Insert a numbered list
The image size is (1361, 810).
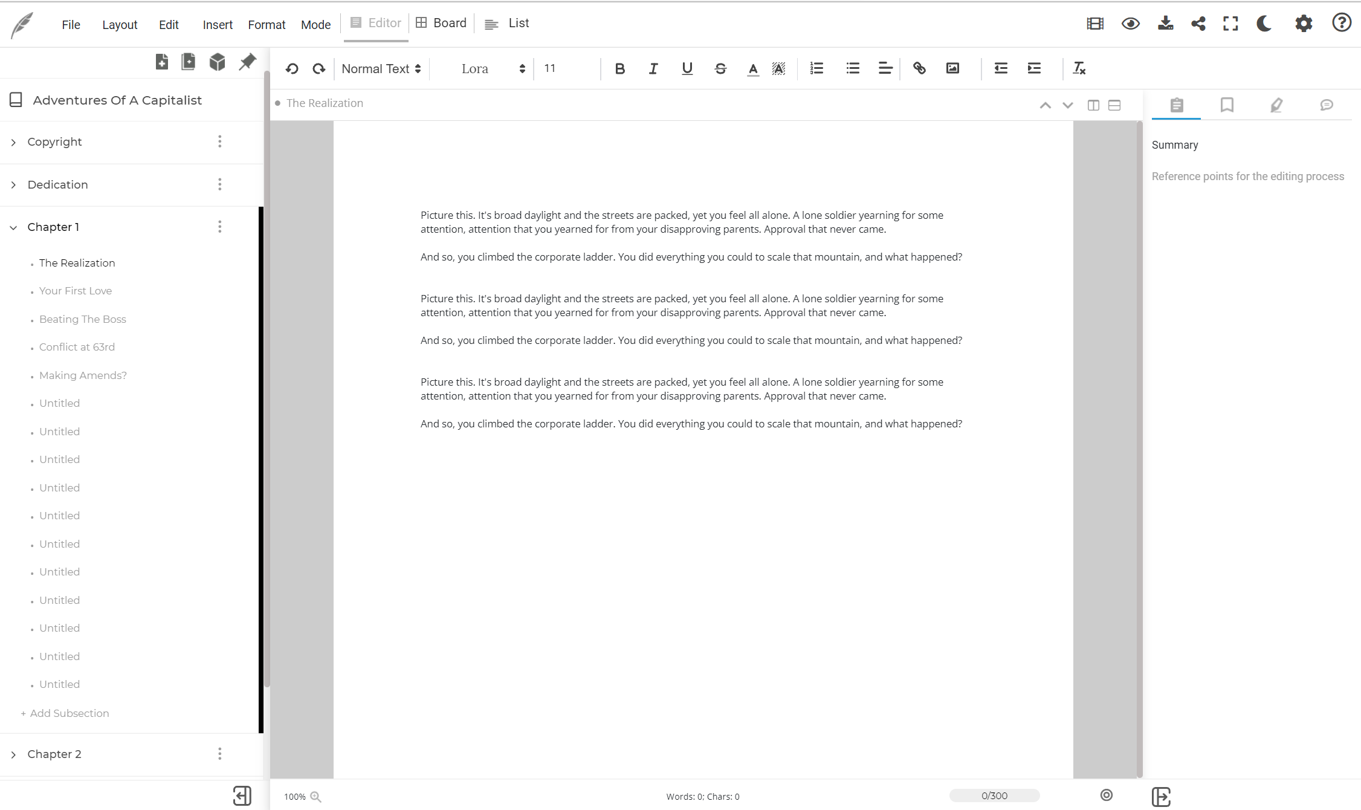click(816, 68)
